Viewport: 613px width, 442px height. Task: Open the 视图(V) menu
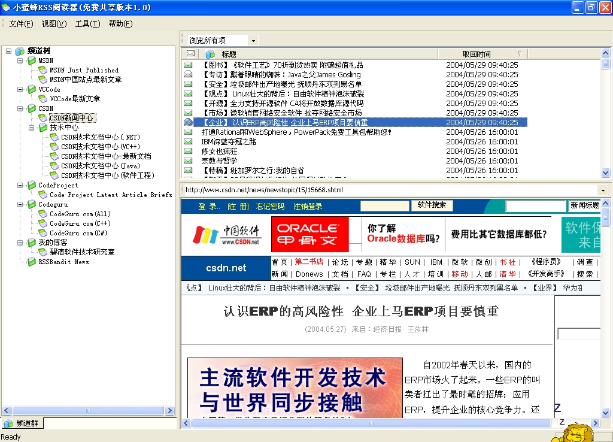(54, 24)
